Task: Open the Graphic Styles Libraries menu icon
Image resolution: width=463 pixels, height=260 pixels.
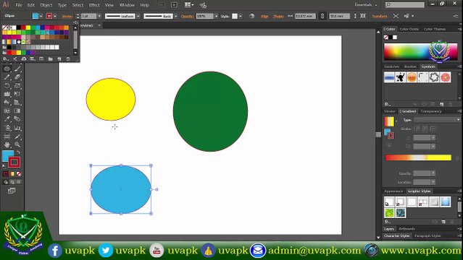Action: click(388, 222)
